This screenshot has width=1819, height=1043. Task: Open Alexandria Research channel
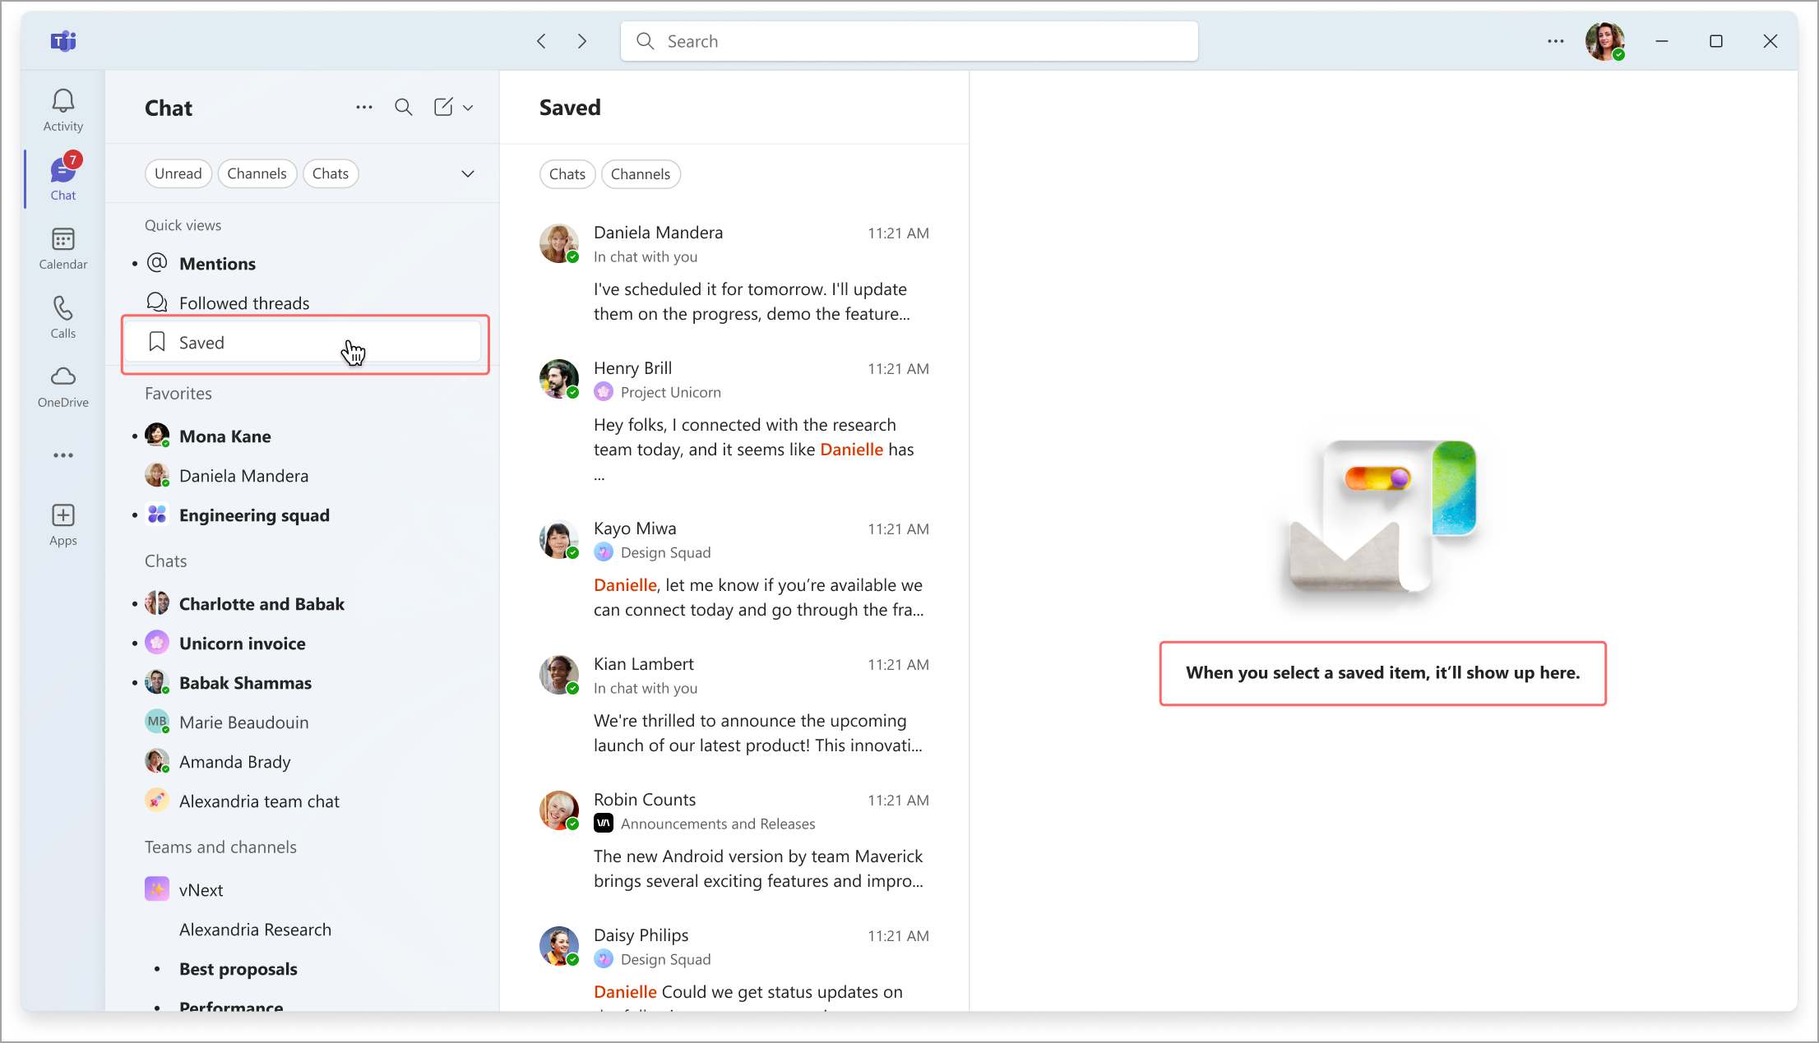303,930
